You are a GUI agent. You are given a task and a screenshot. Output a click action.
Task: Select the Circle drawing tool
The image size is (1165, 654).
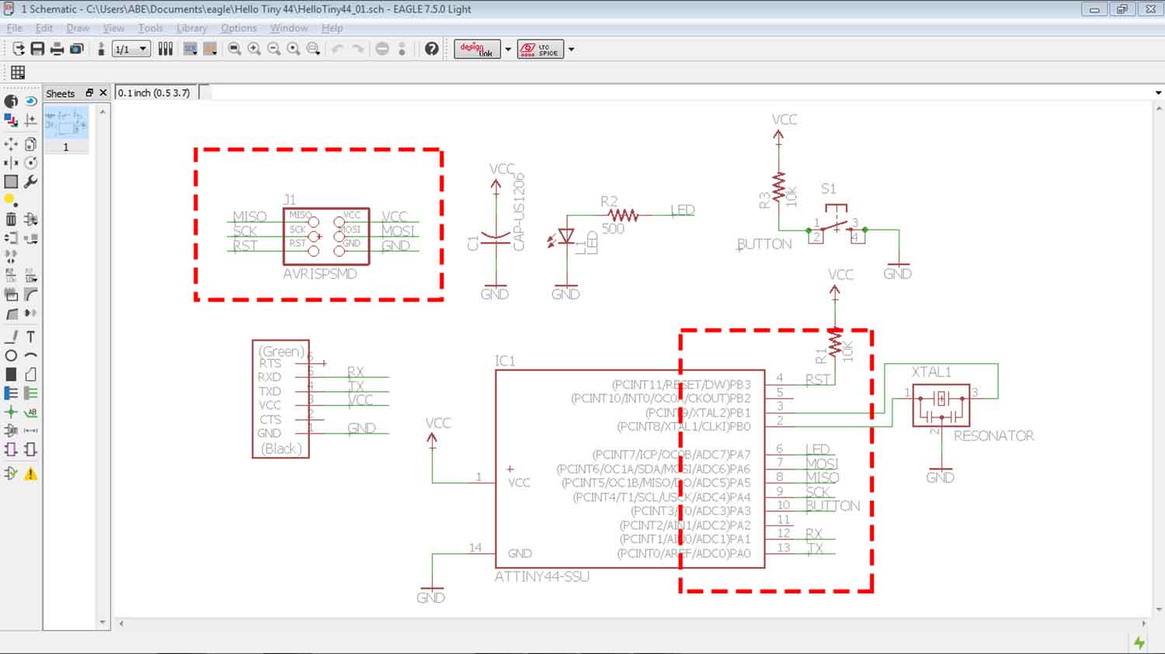11,355
